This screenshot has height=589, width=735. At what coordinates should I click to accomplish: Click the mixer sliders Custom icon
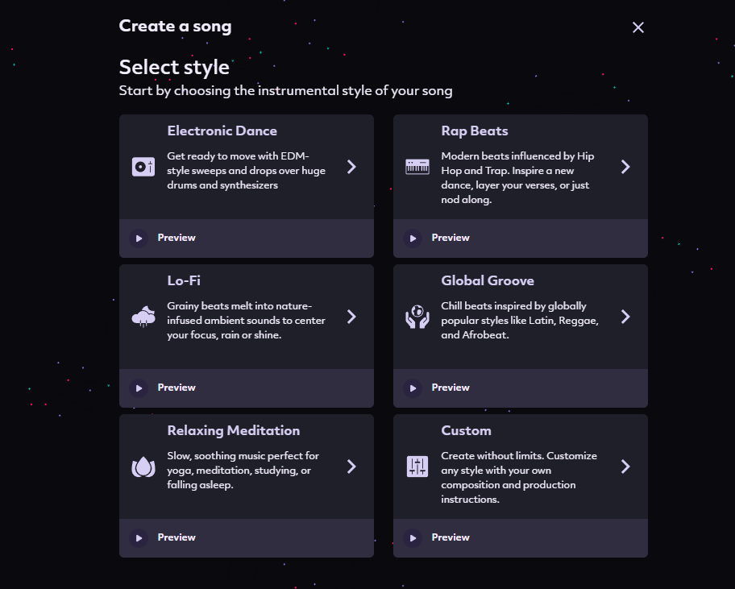417,467
